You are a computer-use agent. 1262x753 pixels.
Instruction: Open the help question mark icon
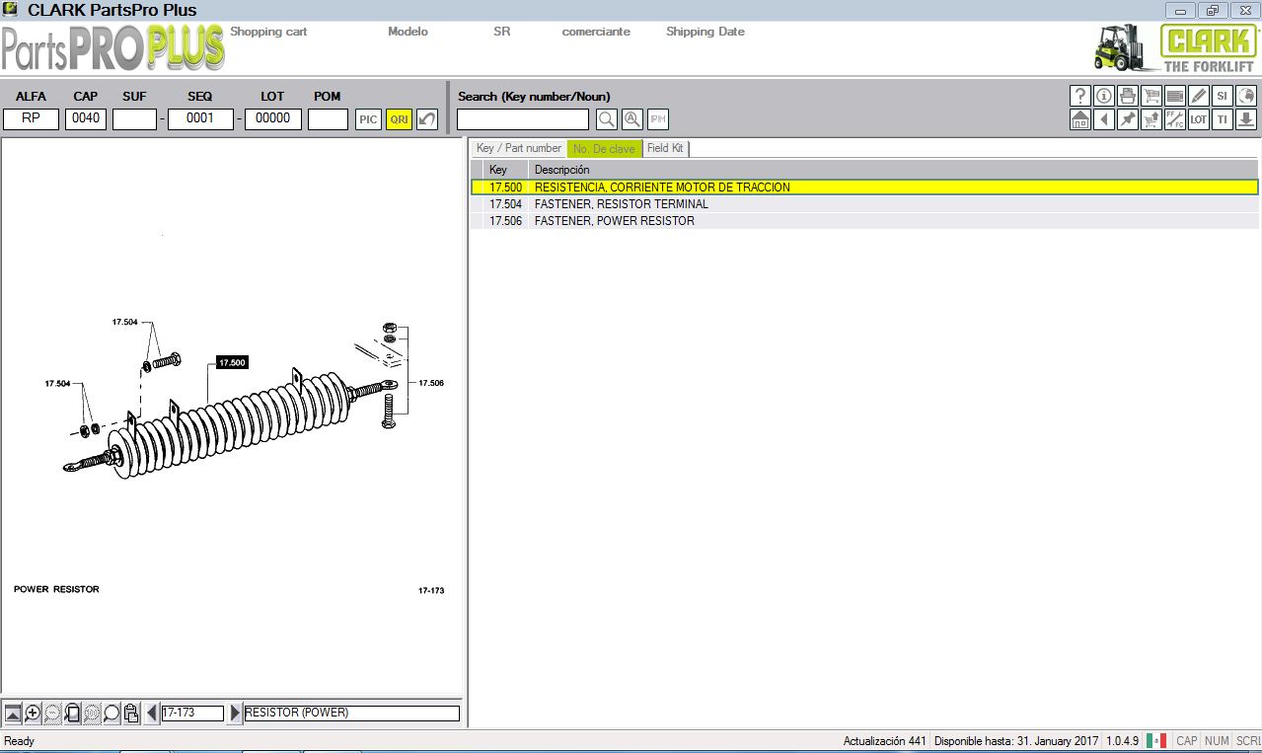(x=1079, y=96)
